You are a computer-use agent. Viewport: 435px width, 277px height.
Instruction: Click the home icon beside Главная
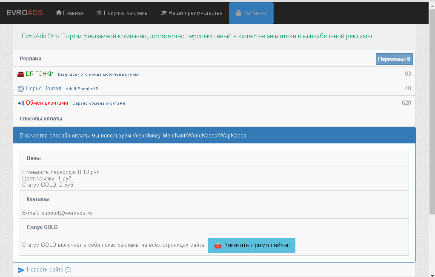click(59, 13)
